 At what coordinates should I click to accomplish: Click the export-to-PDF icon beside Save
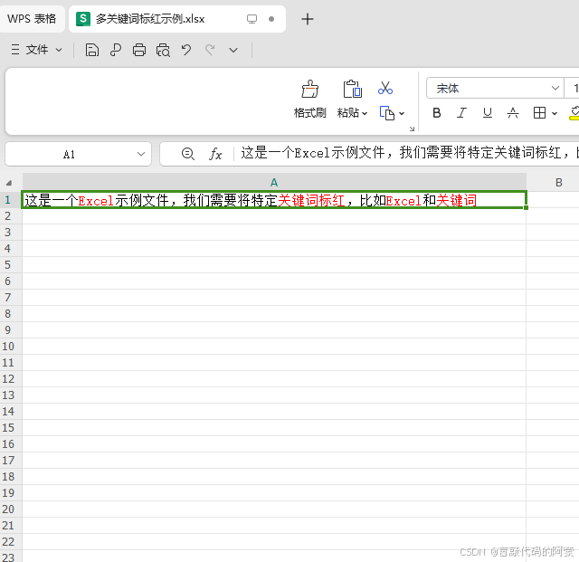tap(116, 50)
